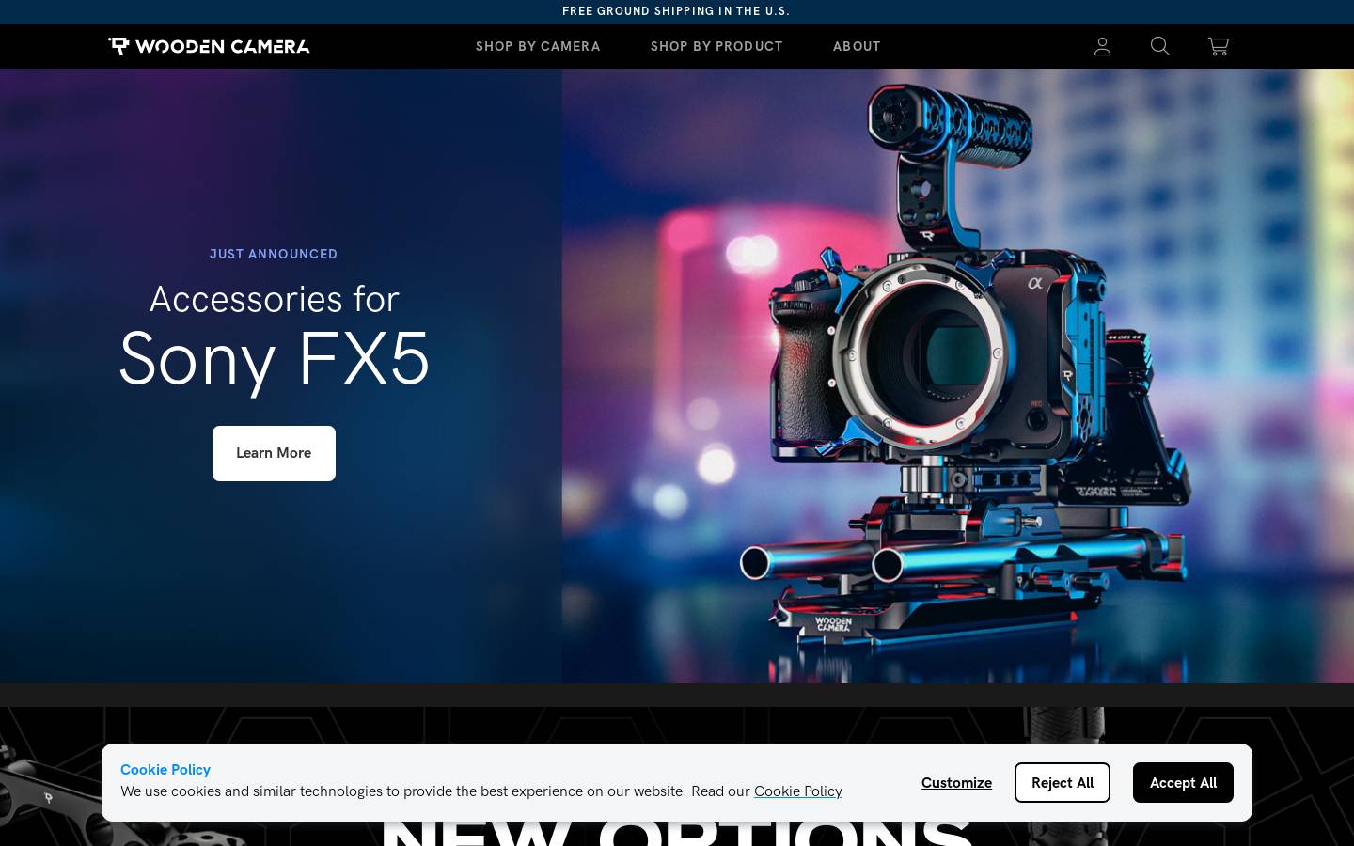Accept all cookies
This screenshot has width=1354, height=846.
[1183, 782]
